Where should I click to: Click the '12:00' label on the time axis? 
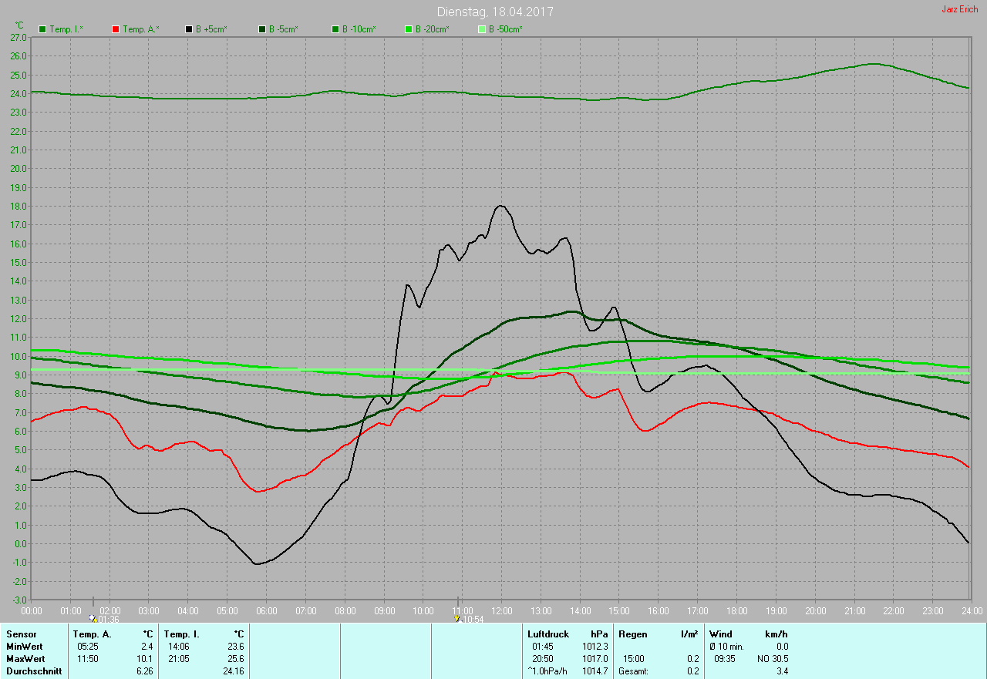click(x=501, y=611)
